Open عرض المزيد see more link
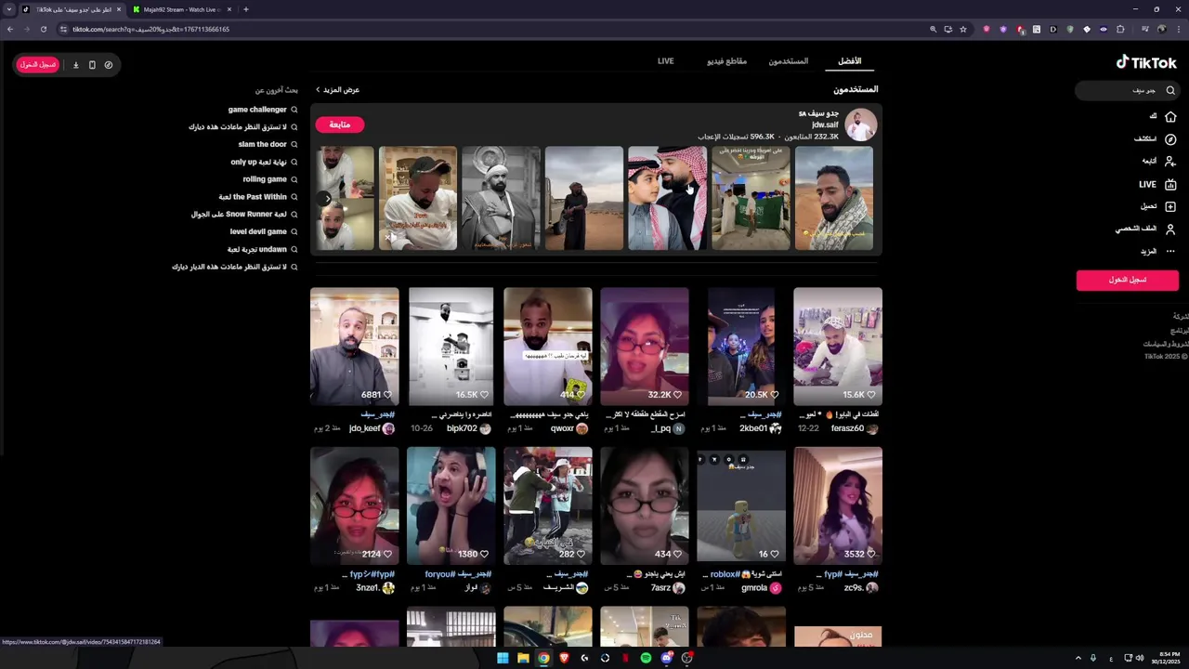 (337, 90)
